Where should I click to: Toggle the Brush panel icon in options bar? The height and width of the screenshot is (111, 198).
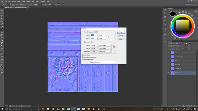pyautogui.click(x=13, y=5)
